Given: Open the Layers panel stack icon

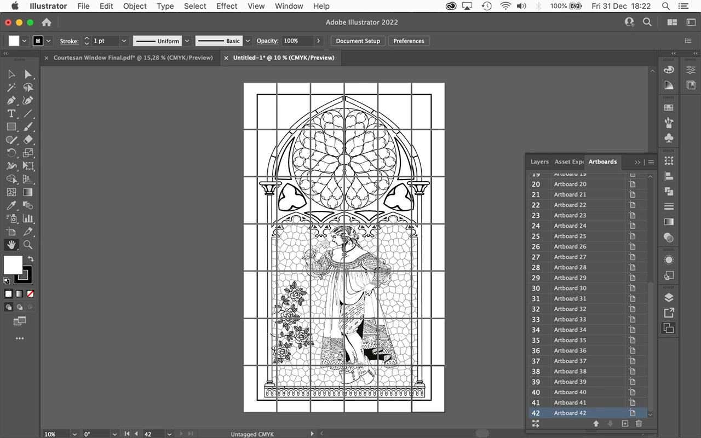Looking at the screenshot, I should [669, 298].
